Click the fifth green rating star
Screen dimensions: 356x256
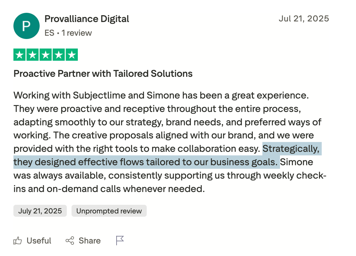[72, 55]
